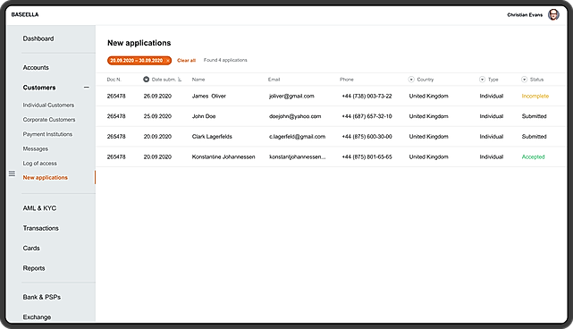
Task: Click the Email column header
Action: [x=274, y=80]
